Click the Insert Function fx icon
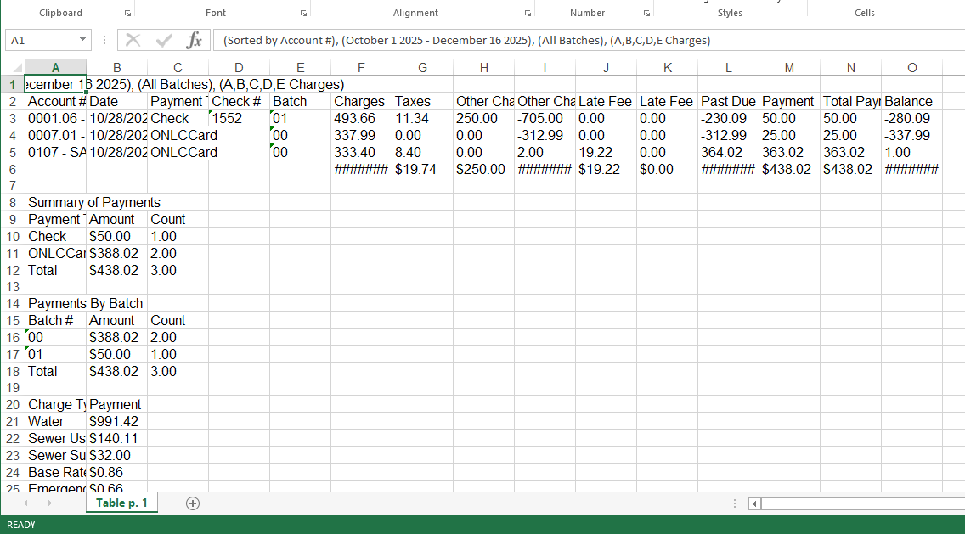This screenshot has width=965, height=534. (195, 40)
